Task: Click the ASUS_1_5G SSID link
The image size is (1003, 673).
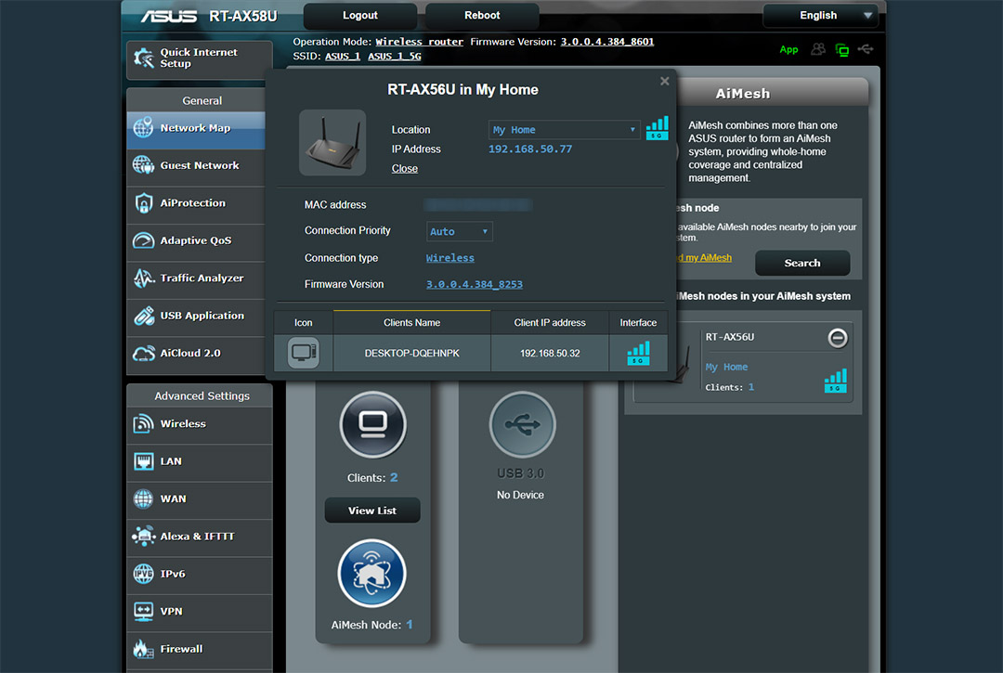Action: click(394, 57)
